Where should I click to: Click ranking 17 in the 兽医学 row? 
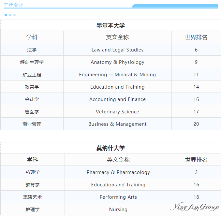196,111
